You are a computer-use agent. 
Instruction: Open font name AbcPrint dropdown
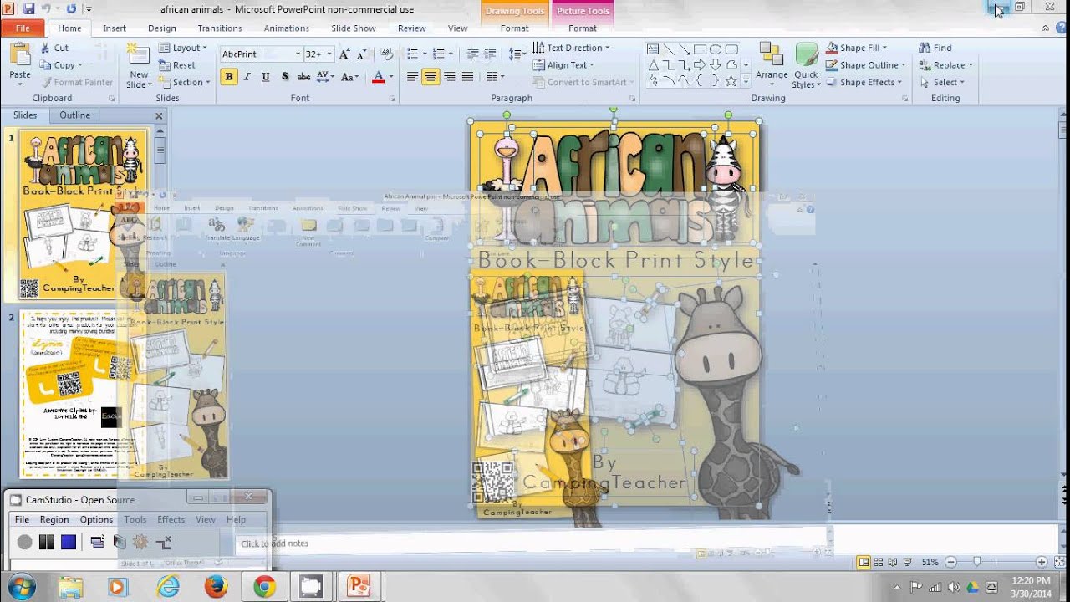coord(298,54)
